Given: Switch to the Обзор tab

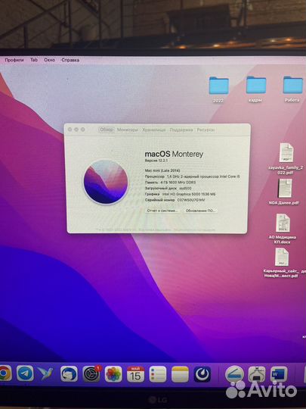Looking at the screenshot, I should click(x=107, y=130).
